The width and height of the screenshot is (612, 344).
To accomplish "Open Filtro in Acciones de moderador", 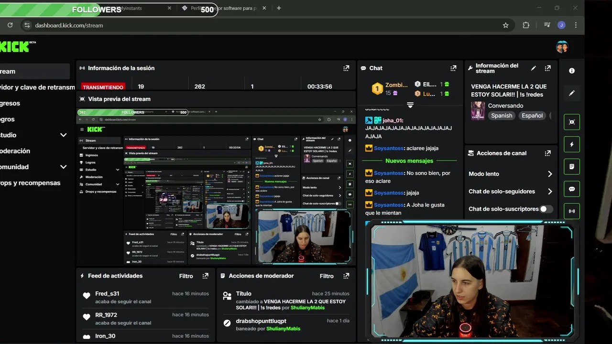I will coord(327,276).
